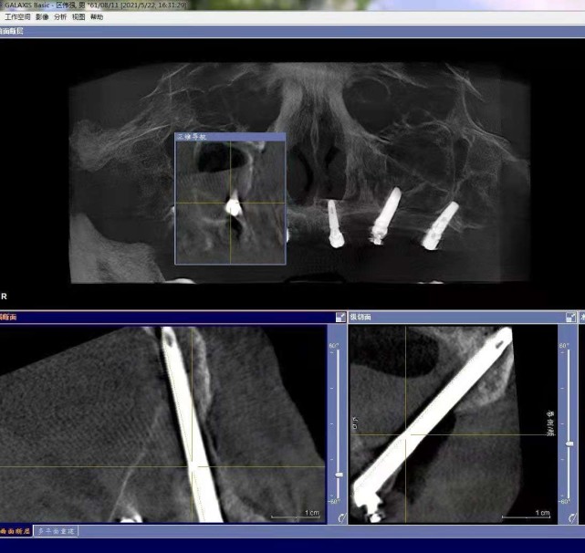Click rotate icon in longitudinal panel
This screenshot has height=553, width=585.
572,518
